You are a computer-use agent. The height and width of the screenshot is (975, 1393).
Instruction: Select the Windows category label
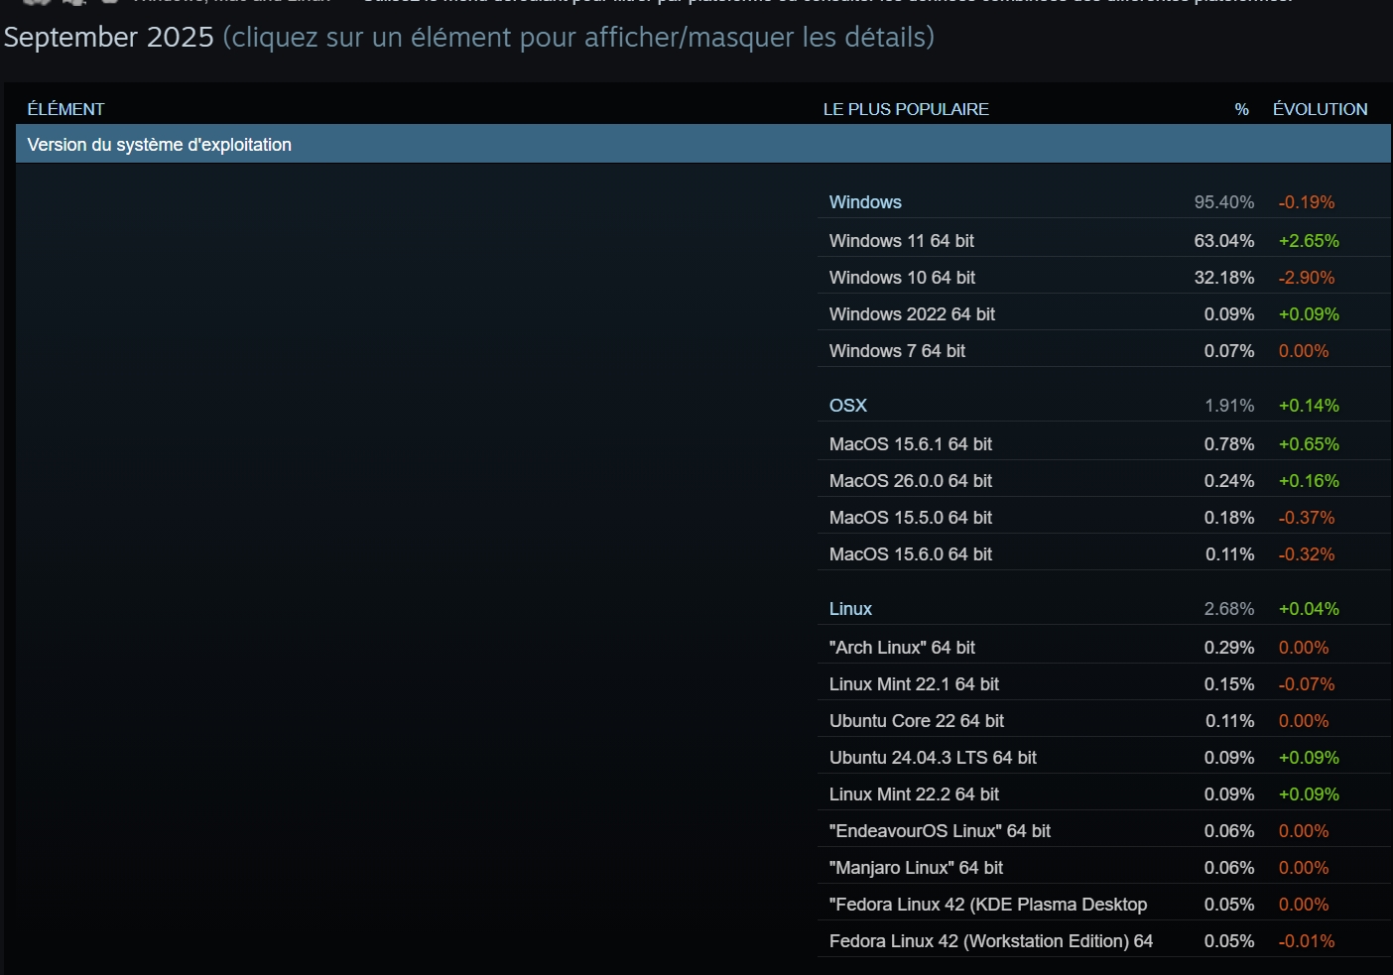(x=865, y=202)
